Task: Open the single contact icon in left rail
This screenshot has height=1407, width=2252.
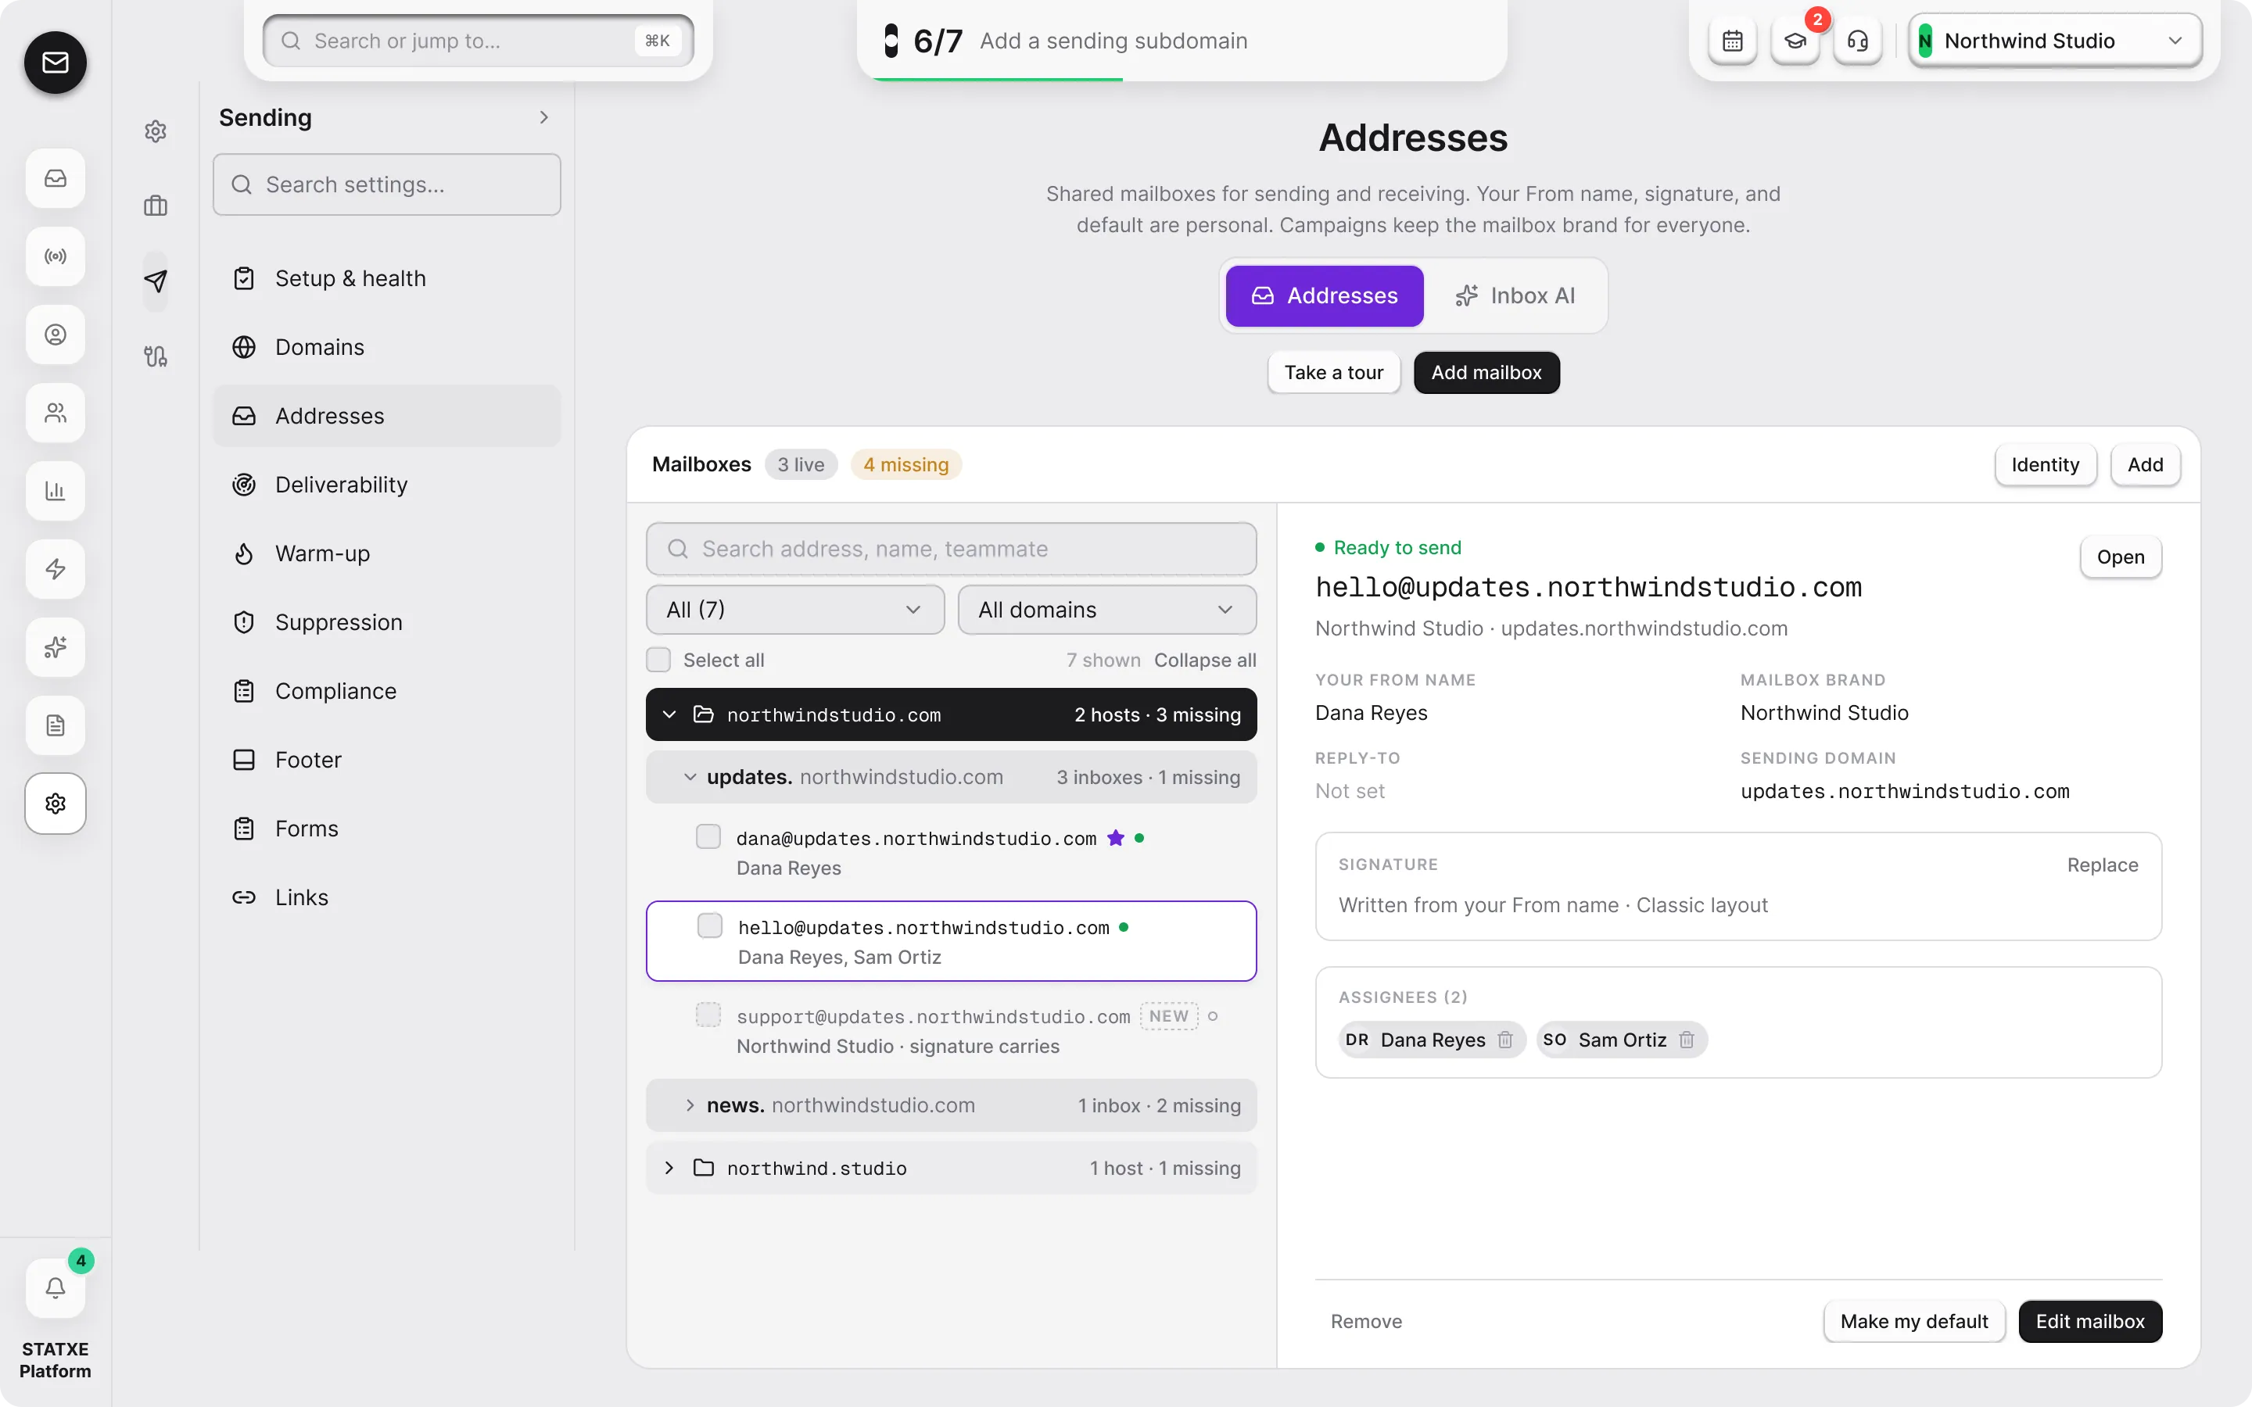Action: pyautogui.click(x=55, y=334)
